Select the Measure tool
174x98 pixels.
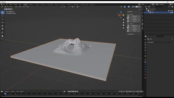tap(2, 36)
